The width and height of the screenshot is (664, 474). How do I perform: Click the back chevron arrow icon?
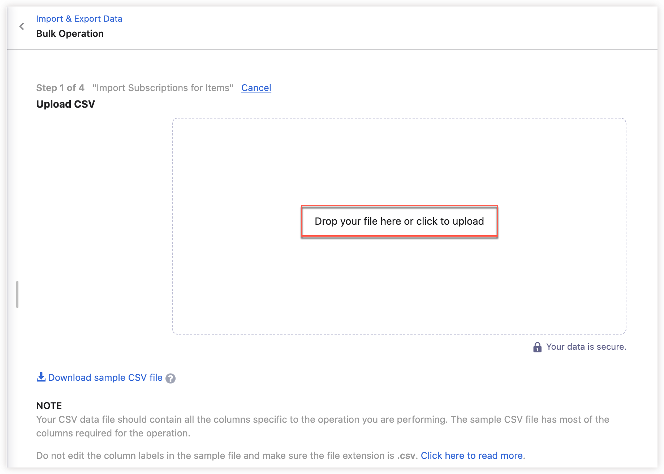point(22,26)
